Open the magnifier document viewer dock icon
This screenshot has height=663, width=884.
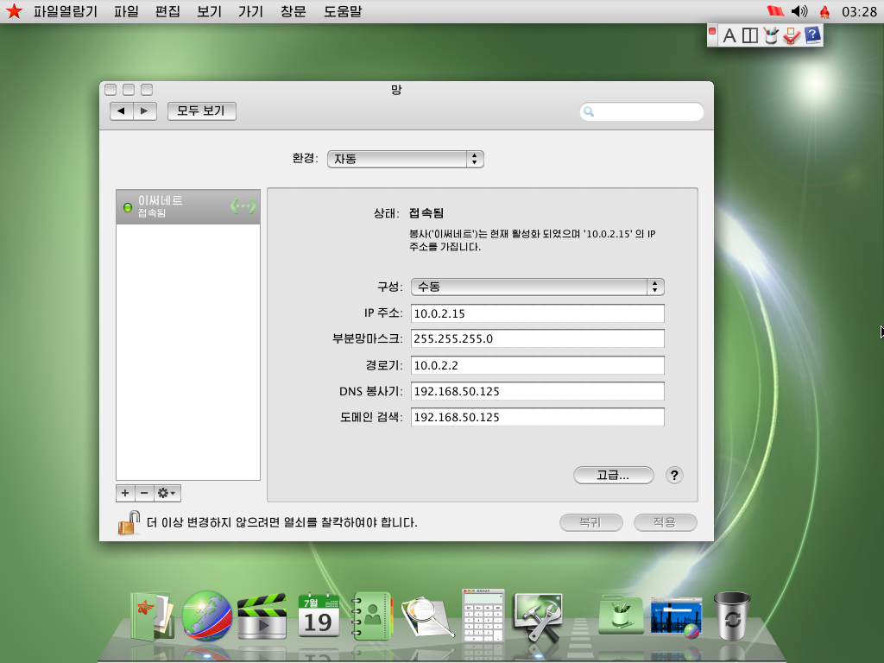426,617
